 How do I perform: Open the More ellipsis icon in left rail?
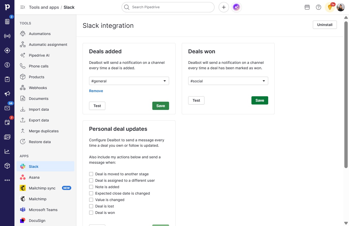[x=7, y=180]
